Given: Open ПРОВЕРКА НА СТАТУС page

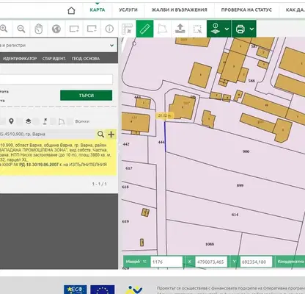Looking at the screenshot, I should [246, 10].
